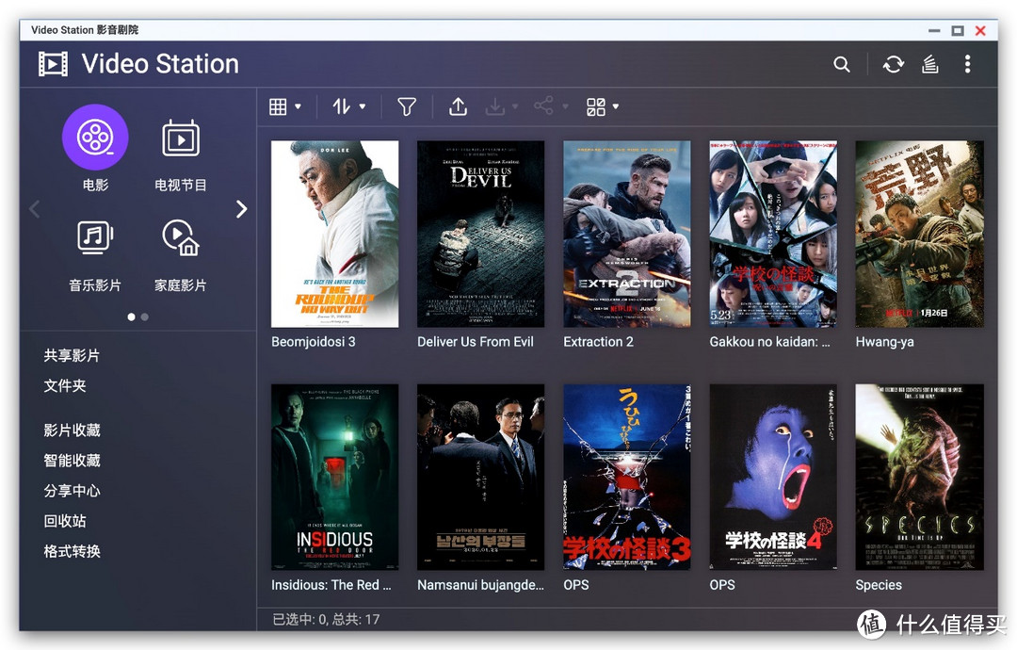Expand the view mode dropdown arrow
Image resolution: width=1017 pixels, height=650 pixels.
click(298, 106)
